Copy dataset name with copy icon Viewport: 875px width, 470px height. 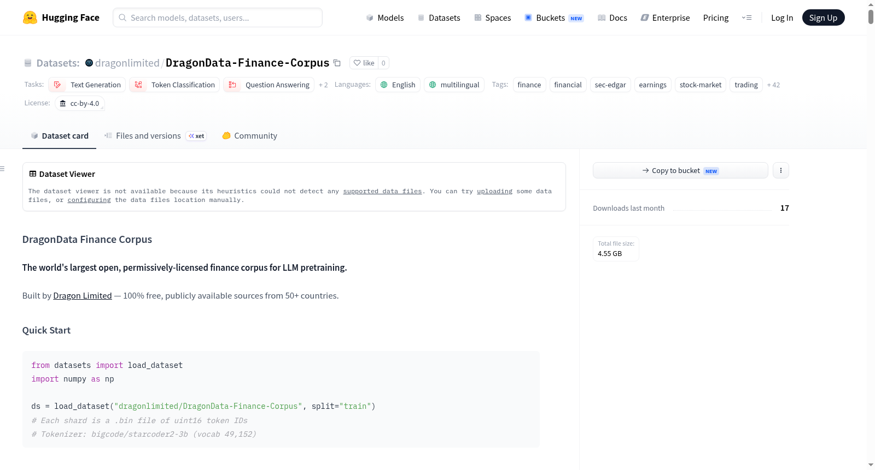pos(337,63)
